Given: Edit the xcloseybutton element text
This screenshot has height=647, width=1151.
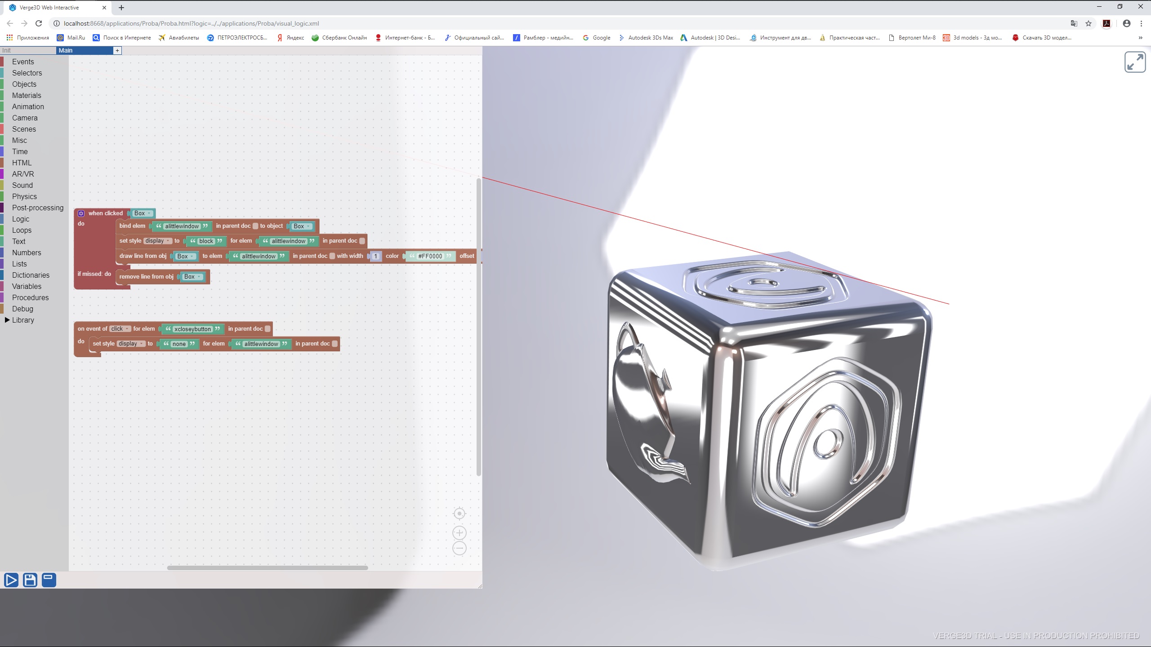Looking at the screenshot, I should click(x=192, y=329).
